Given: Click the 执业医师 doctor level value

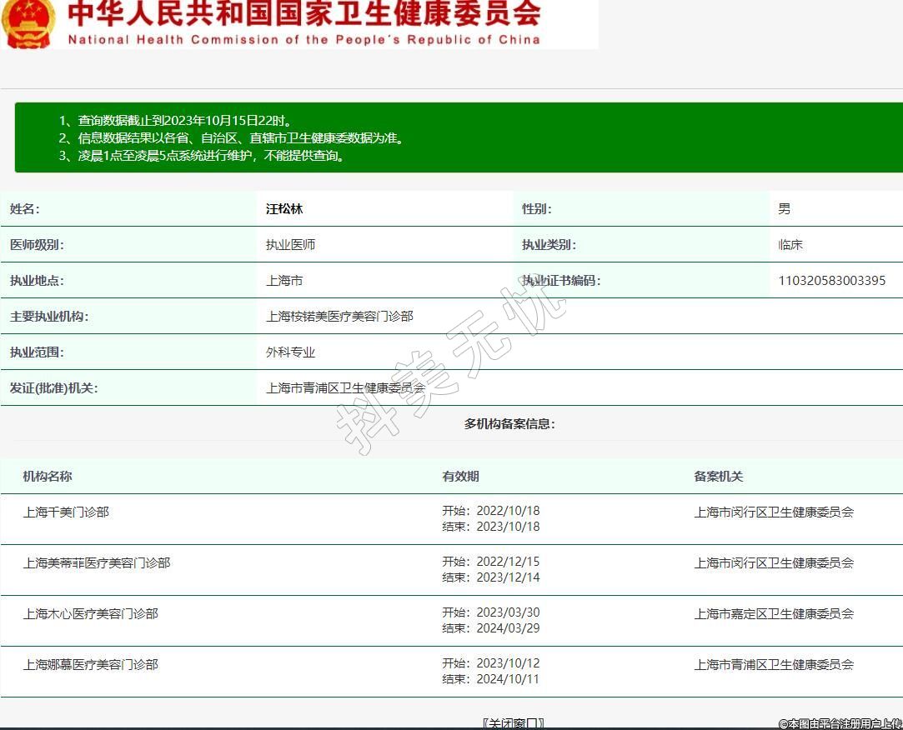Looking at the screenshot, I should tap(290, 245).
